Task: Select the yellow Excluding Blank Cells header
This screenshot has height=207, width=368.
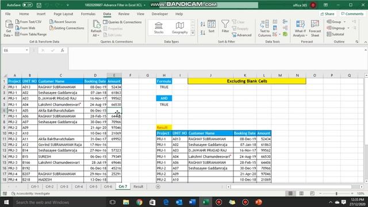Action: coord(247,81)
